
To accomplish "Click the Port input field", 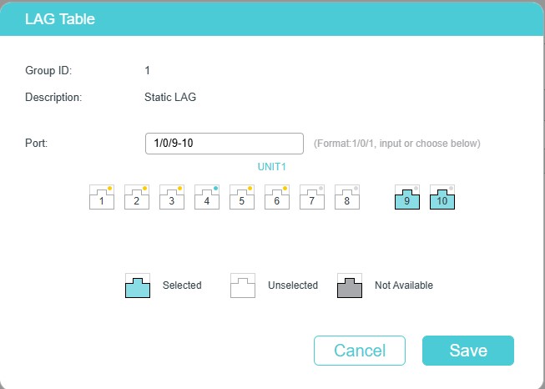I will click(225, 144).
